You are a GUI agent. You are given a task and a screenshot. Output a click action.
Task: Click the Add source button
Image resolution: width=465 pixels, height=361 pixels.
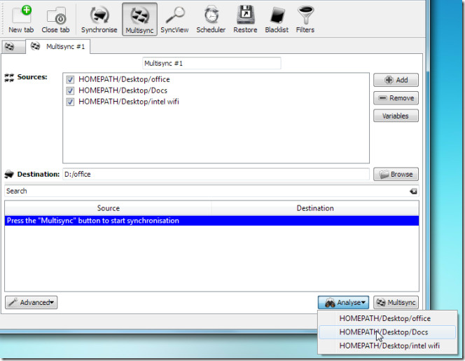(396, 80)
